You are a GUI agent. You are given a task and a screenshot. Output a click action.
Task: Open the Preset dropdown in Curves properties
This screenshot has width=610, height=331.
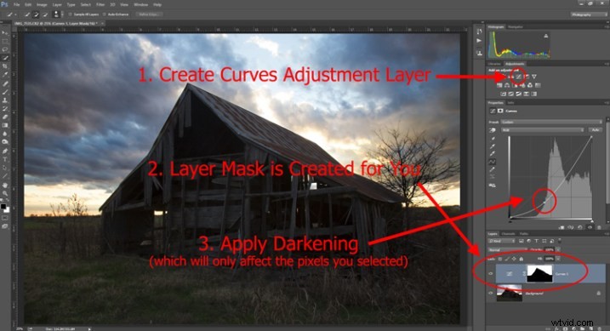[551, 123]
